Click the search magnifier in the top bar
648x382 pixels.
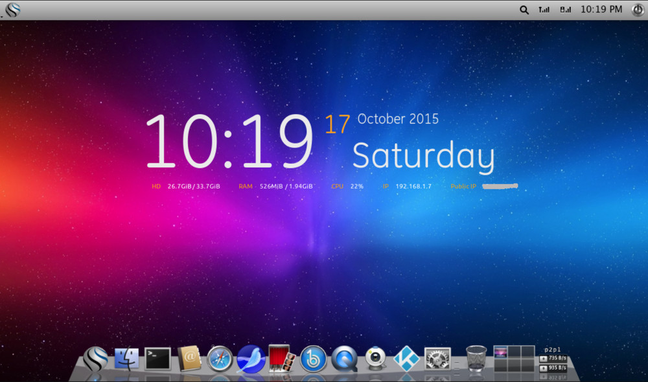[524, 9]
